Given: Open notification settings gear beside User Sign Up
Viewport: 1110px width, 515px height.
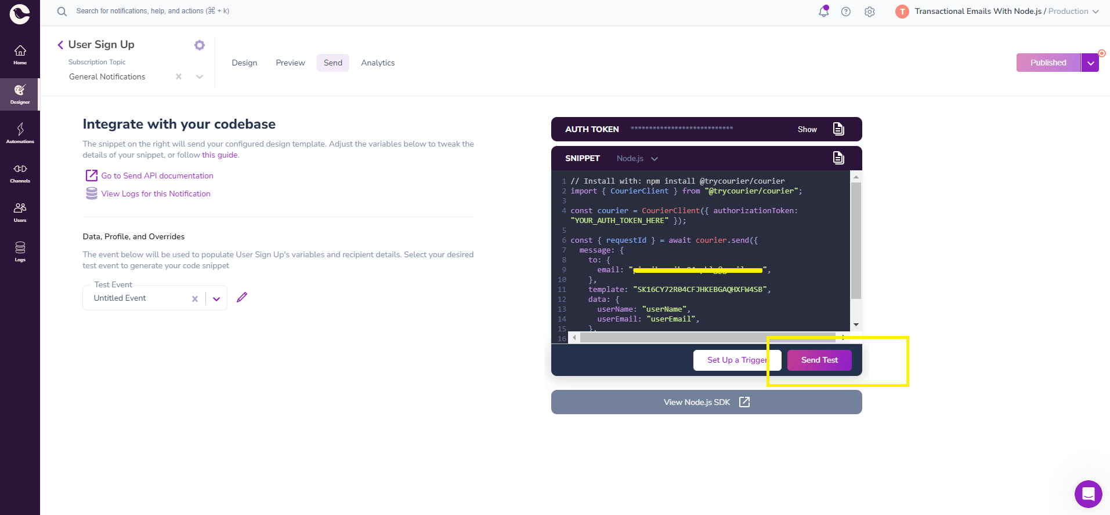Looking at the screenshot, I should pyautogui.click(x=200, y=45).
